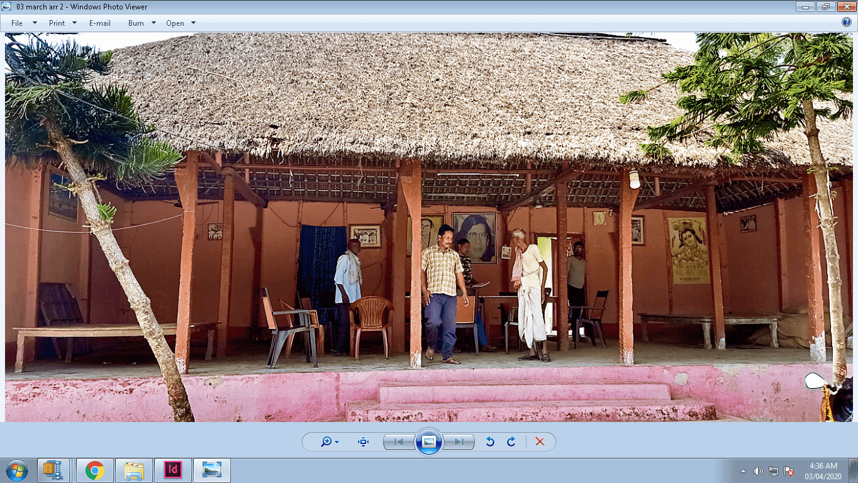858x483 pixels.
Task: Toggle the volume speaker icon in tray
Action: pyautogui.click(x=758, y=471)
